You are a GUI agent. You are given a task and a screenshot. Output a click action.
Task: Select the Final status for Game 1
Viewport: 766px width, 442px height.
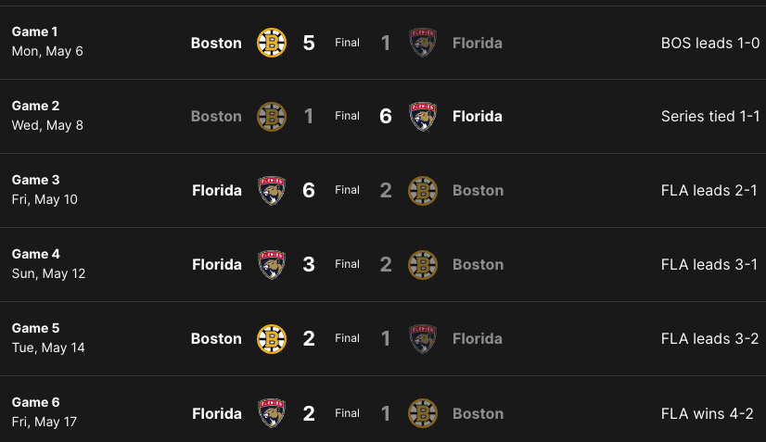[347, 43]
